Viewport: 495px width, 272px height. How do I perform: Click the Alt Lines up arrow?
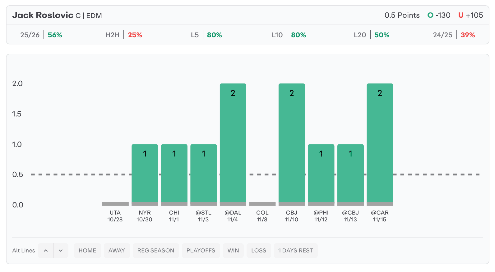(46, 251)
